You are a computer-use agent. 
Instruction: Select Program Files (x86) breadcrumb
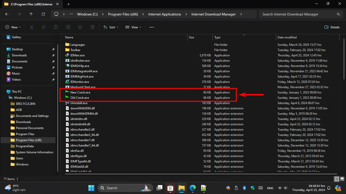pyautogui.click(x=123, y=14)
